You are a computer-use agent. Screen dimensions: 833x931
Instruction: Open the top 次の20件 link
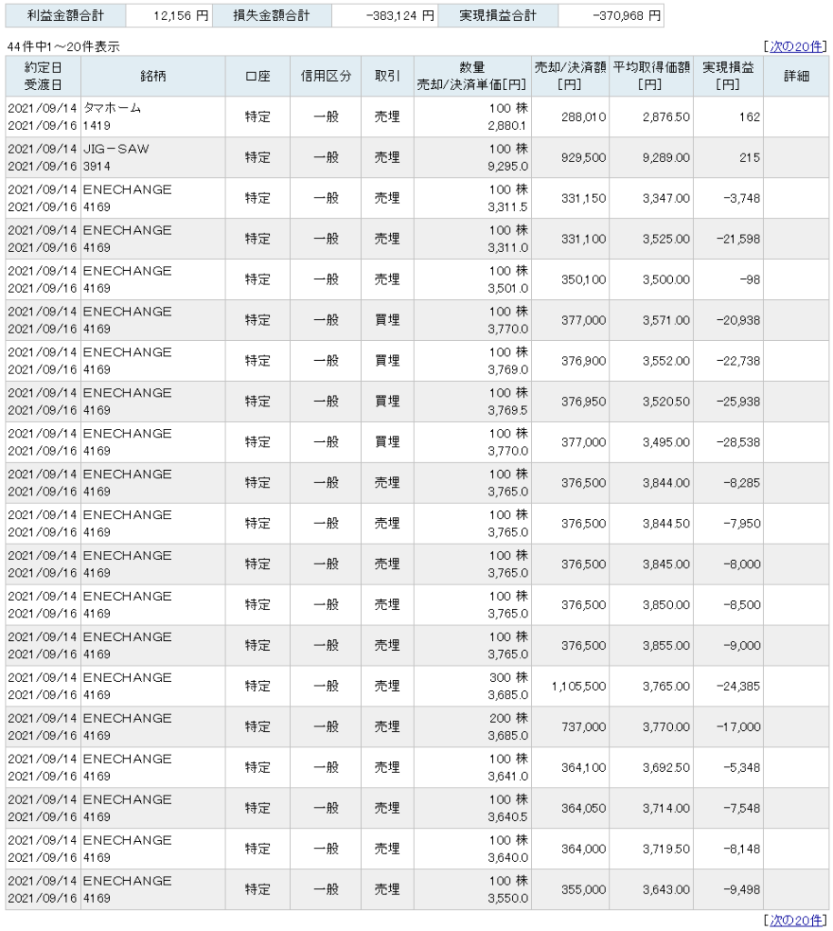click(x=797, y=46)
